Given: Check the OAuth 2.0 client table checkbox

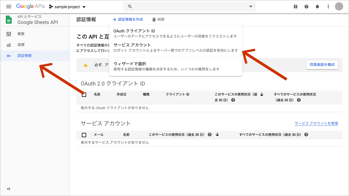Looking at the screenshot, I should pos(84,94).
